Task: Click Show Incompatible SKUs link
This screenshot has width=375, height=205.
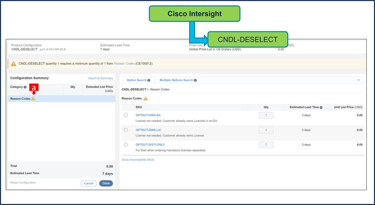Action: [138, 160]
